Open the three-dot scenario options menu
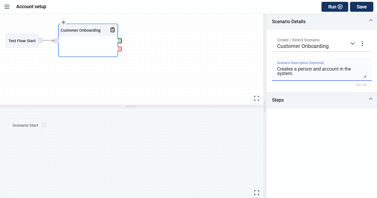Viewport: 377px width, 198px height. [x=362, y=44]
